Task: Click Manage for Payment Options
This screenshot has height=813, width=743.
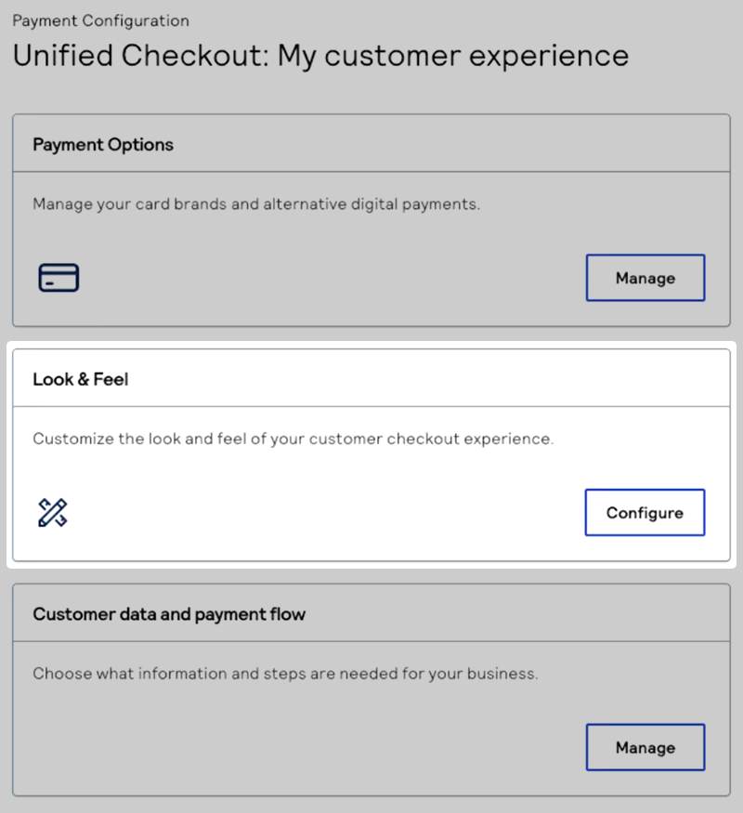Action: point(645,277)
